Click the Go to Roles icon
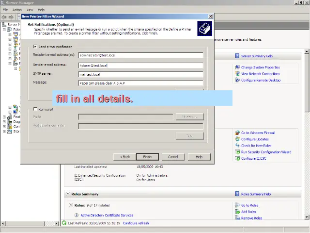Screen dimensions: 310x233 pyautogui.click(x=237, y=205)
